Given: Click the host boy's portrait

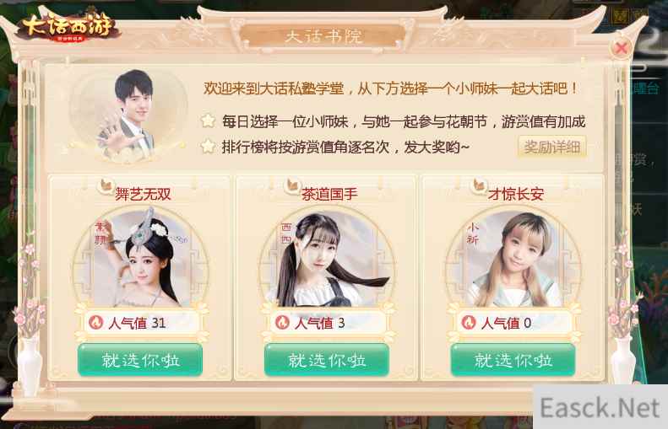Looking at the screenshot, I should coord(128,116).
